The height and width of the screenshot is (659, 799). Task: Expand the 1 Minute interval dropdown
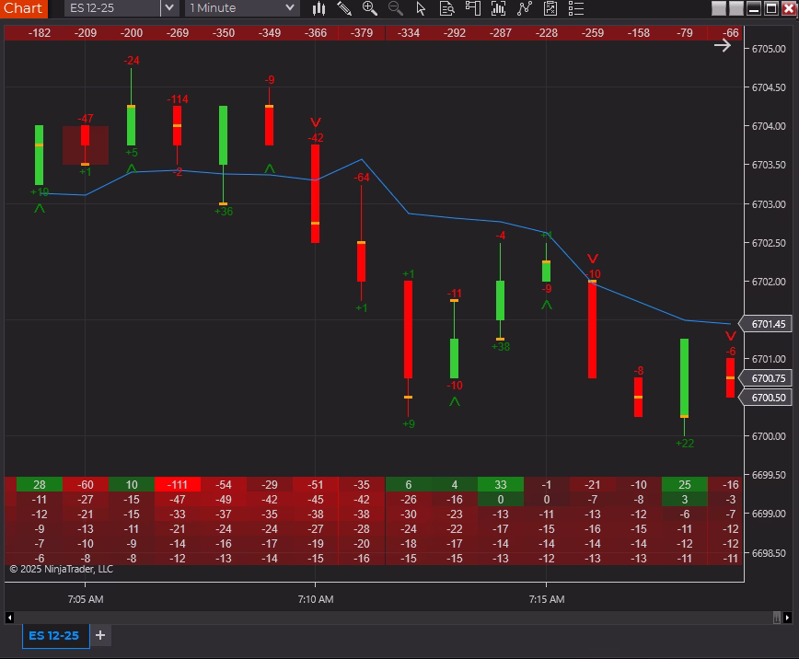(x=290, y=8)
